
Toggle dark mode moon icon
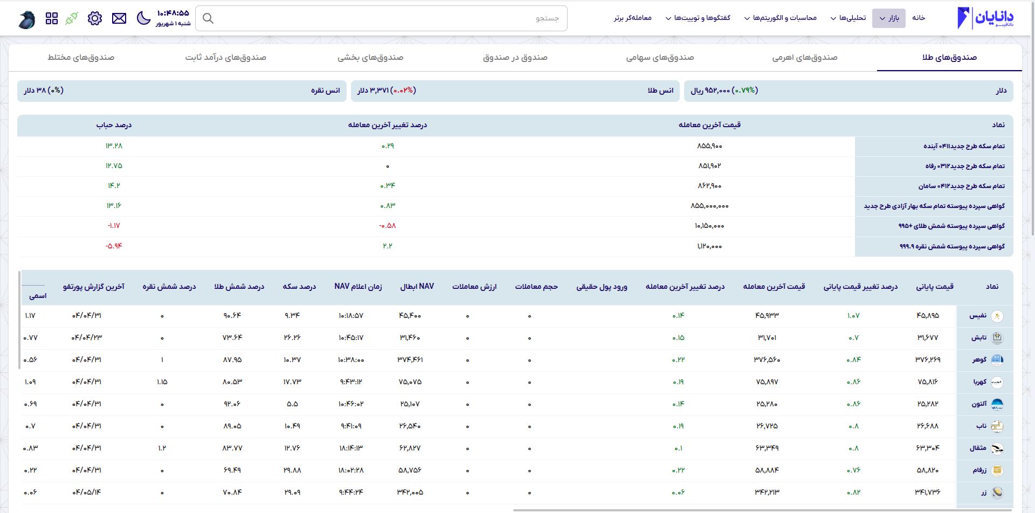[x=143, y=18]
